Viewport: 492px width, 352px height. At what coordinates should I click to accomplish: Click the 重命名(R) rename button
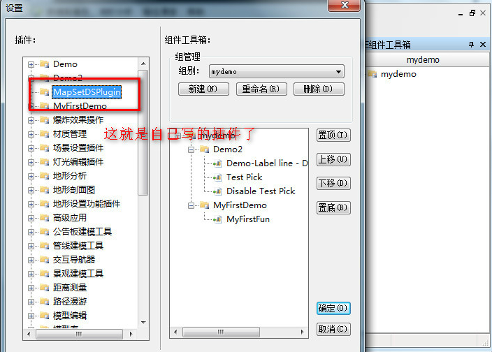click(x=261, y=89)
